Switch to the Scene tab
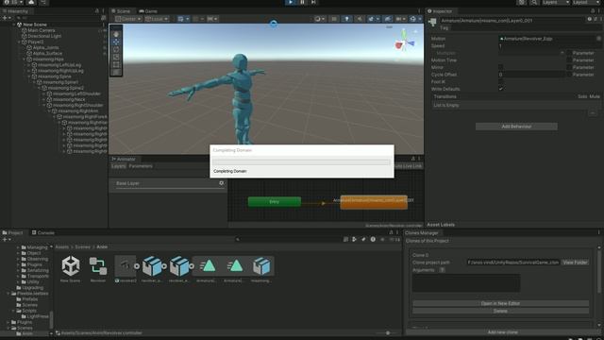This screenshot has width=604, height=340. click(121, 11)
